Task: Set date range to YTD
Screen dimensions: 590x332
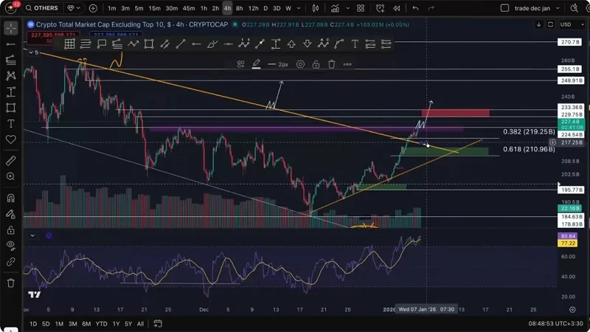Action: (x=102, y=324)
